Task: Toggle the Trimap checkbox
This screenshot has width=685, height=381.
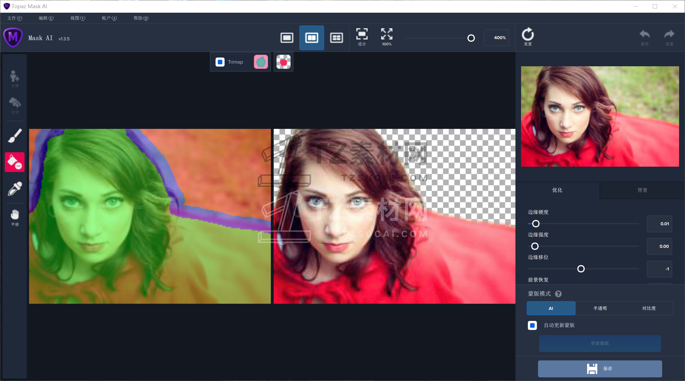Action: click(x=220, y=62)
